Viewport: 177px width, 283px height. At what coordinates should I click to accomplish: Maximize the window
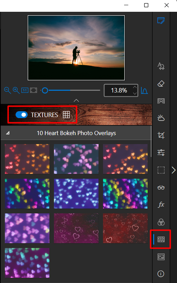(x=146, y=5)
